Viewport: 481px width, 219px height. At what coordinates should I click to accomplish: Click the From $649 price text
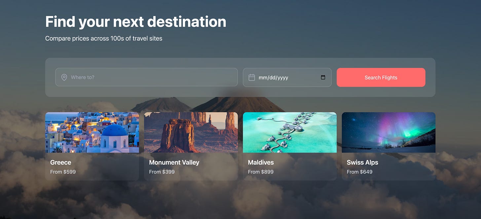[x=359, y=172]
